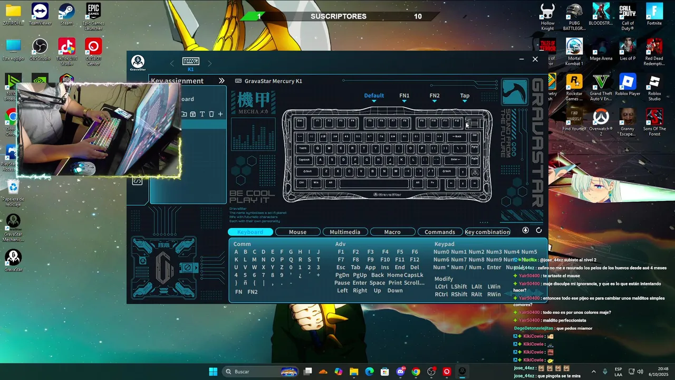Select LWin modifier key

[x=494, y=287]
